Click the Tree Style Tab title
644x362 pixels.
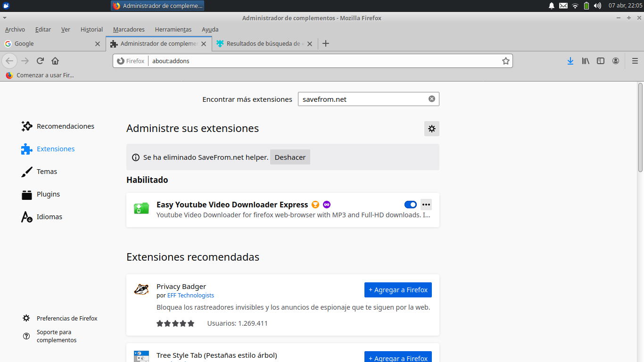coord(217,355)
